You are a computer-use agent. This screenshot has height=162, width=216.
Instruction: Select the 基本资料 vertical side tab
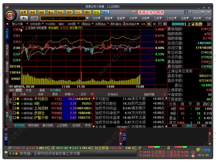[7, 67]
